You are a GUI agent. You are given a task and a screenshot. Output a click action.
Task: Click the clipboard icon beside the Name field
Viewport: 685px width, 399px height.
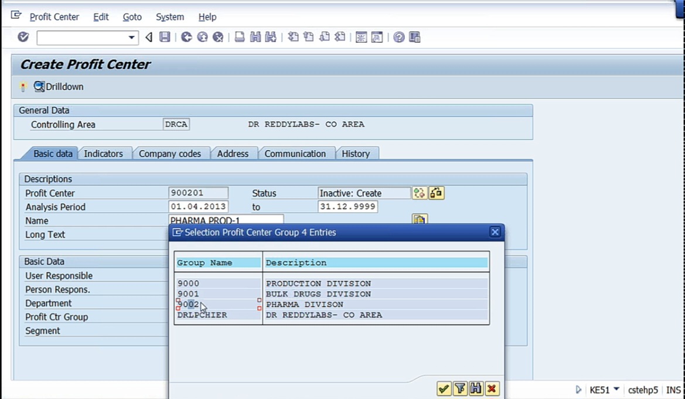[x=420, y=219]
